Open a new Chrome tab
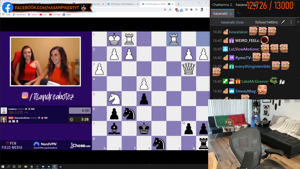The image size is (300, 169). (x=178, y=4)
